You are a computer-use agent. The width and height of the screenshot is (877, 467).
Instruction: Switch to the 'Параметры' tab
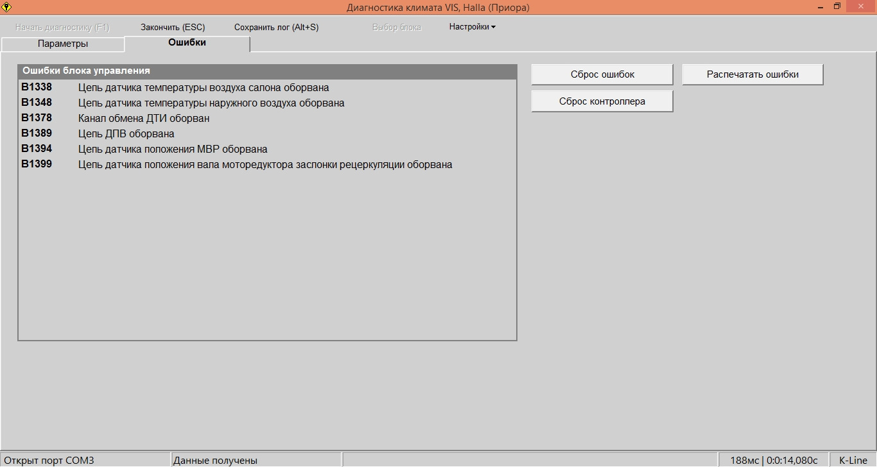pyautogui.click(x=63, y=44)
